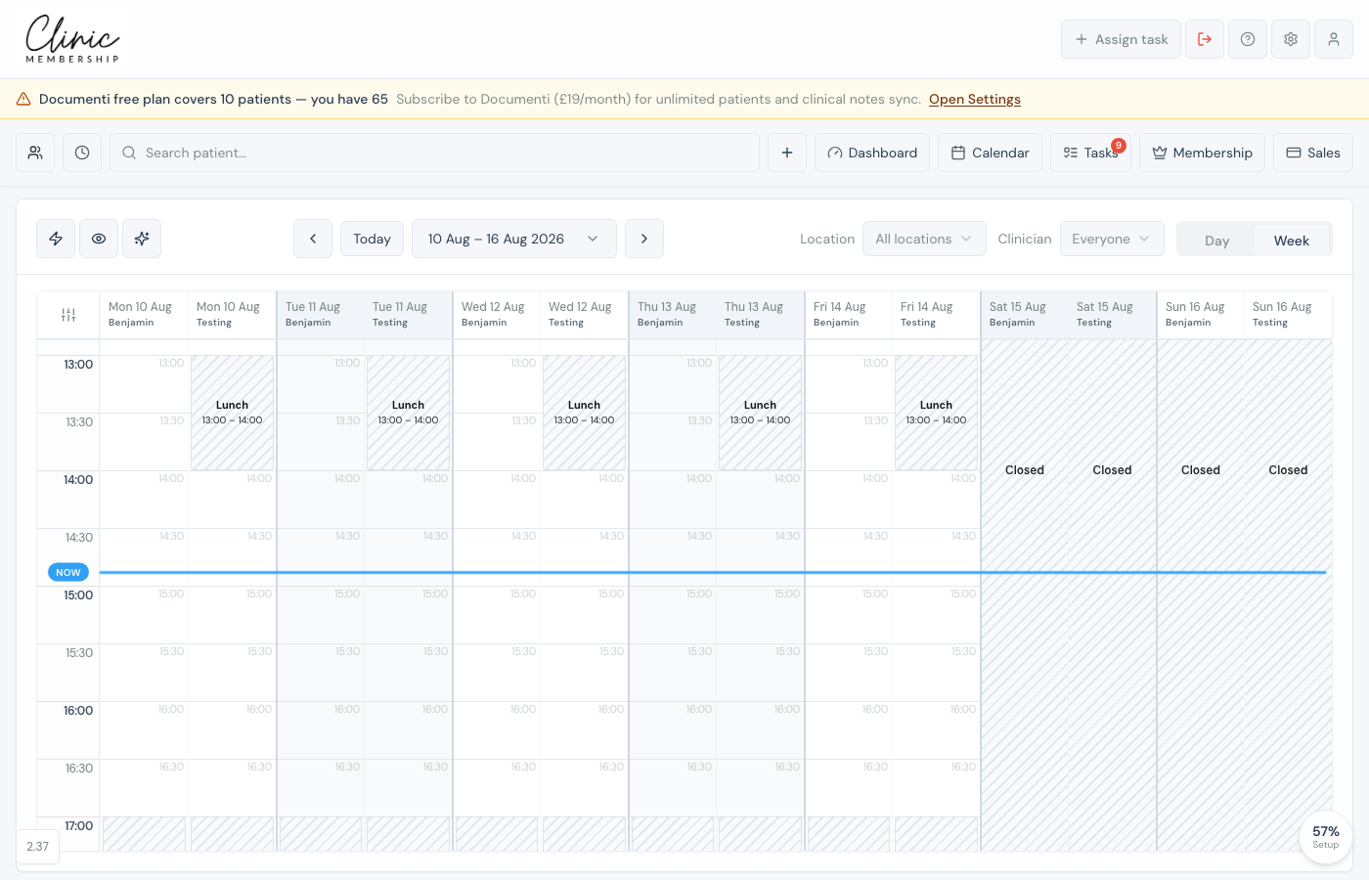Open the 10 Aug – 16 Aug 2026 date dropdown

[x=514, y=239]
